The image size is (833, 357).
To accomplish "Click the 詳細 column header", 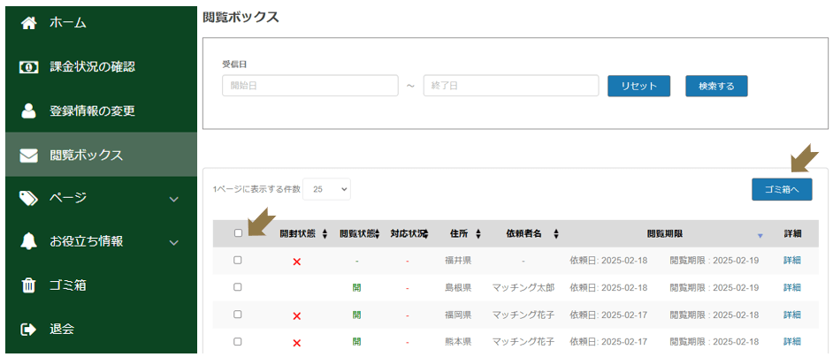I will [792, 233].
